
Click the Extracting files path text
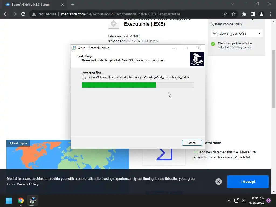point(135,77)
